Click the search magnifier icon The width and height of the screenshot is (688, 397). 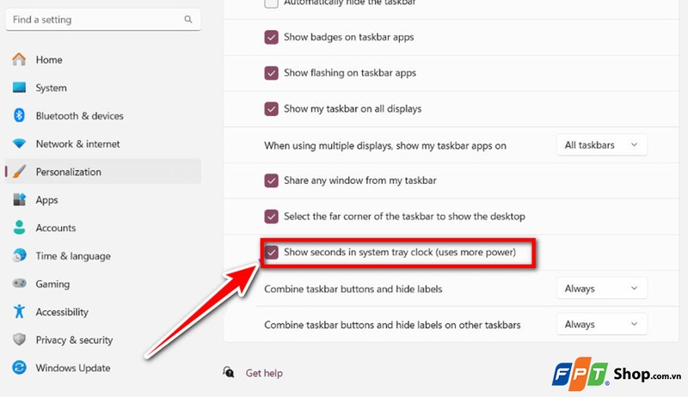coord(188,19)
